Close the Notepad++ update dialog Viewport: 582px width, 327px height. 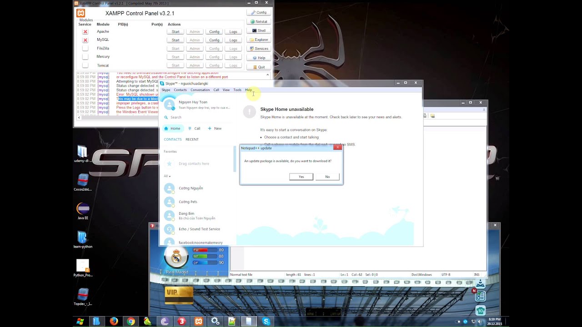click(x=337, y=147)
